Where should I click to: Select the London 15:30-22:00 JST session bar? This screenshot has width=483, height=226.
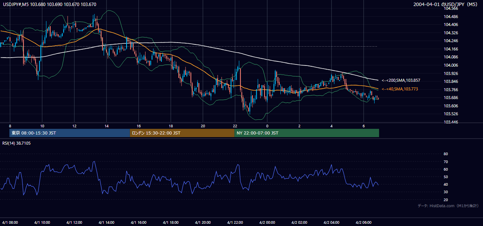182,133
